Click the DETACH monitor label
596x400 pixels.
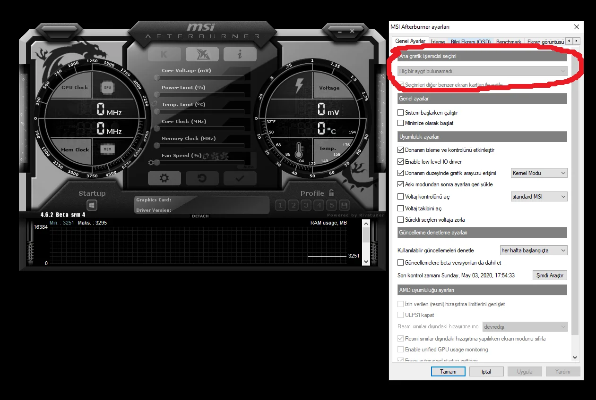point(200,216)
